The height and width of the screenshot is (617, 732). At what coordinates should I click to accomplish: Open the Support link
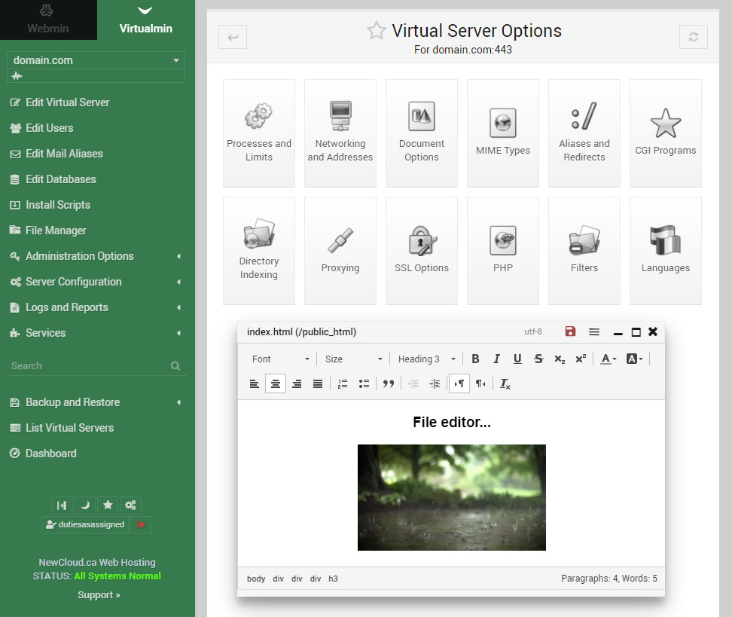(99, 594)
